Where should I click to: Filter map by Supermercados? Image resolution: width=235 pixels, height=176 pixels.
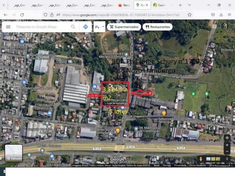pyautogui.click(x=124, y=27)
